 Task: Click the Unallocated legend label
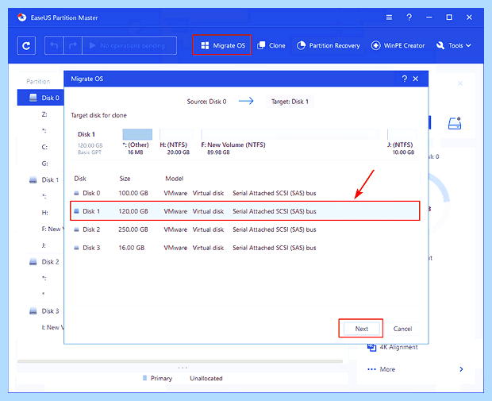[206, 379]
